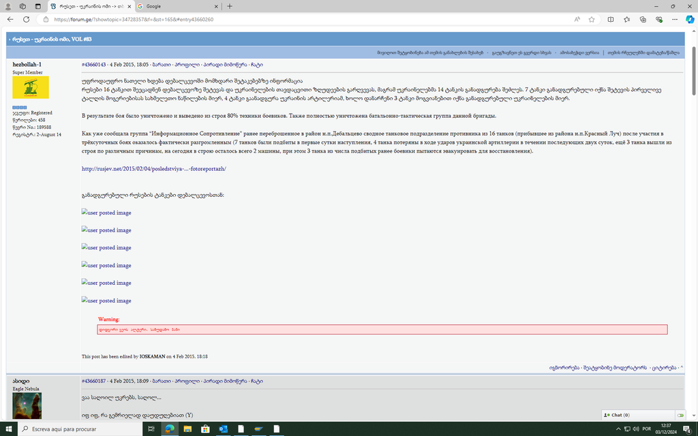This screenshot has height=436, width=698.
Task: Click the Read aloud icon
Action: tap(577, 19)
